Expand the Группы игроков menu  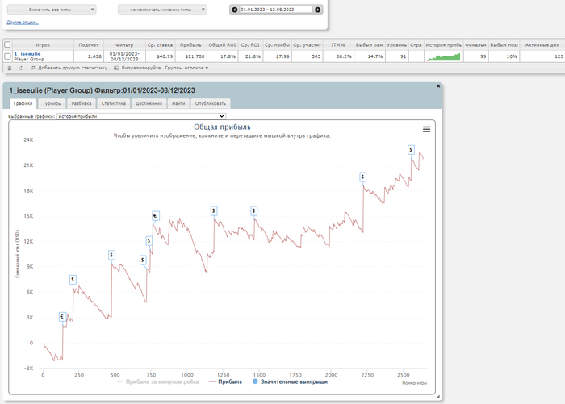click(186, 68)
